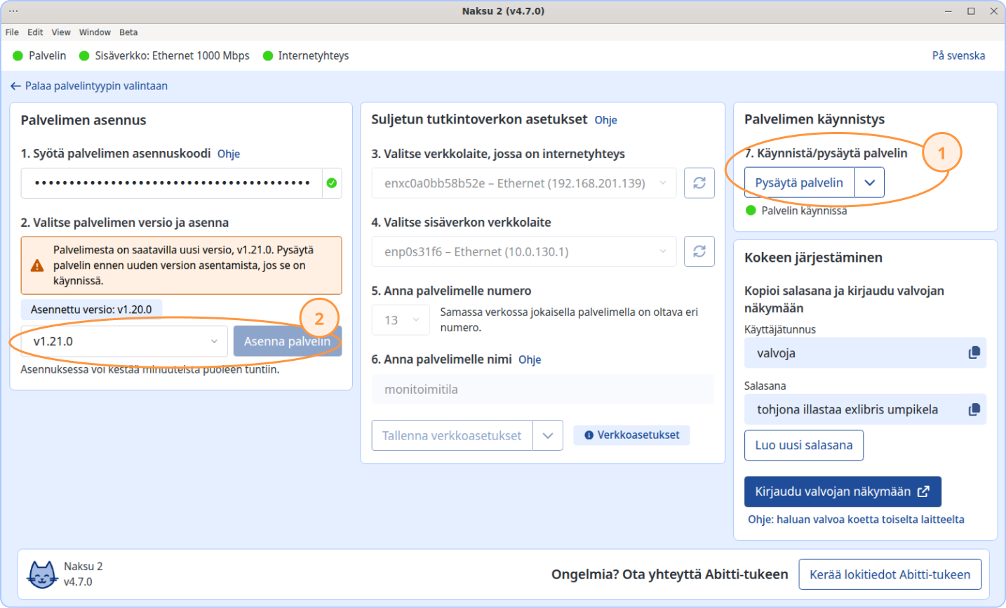Screen dimensions: 1006x608
Task: Click the back arrow to server type selection
Action: [x=15, y=86]
